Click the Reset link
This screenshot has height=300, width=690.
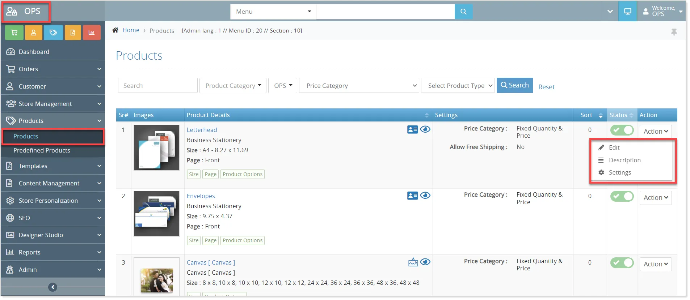[x=546, y=87]
